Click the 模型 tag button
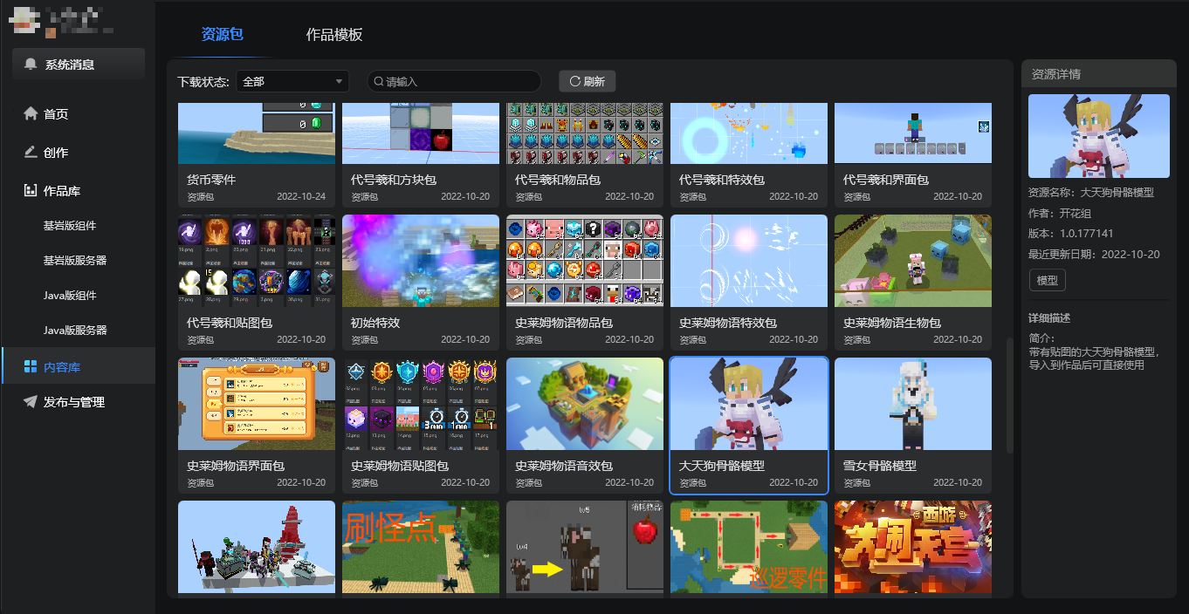Viewport: 1189px width, 614px height. (1047, 281)
